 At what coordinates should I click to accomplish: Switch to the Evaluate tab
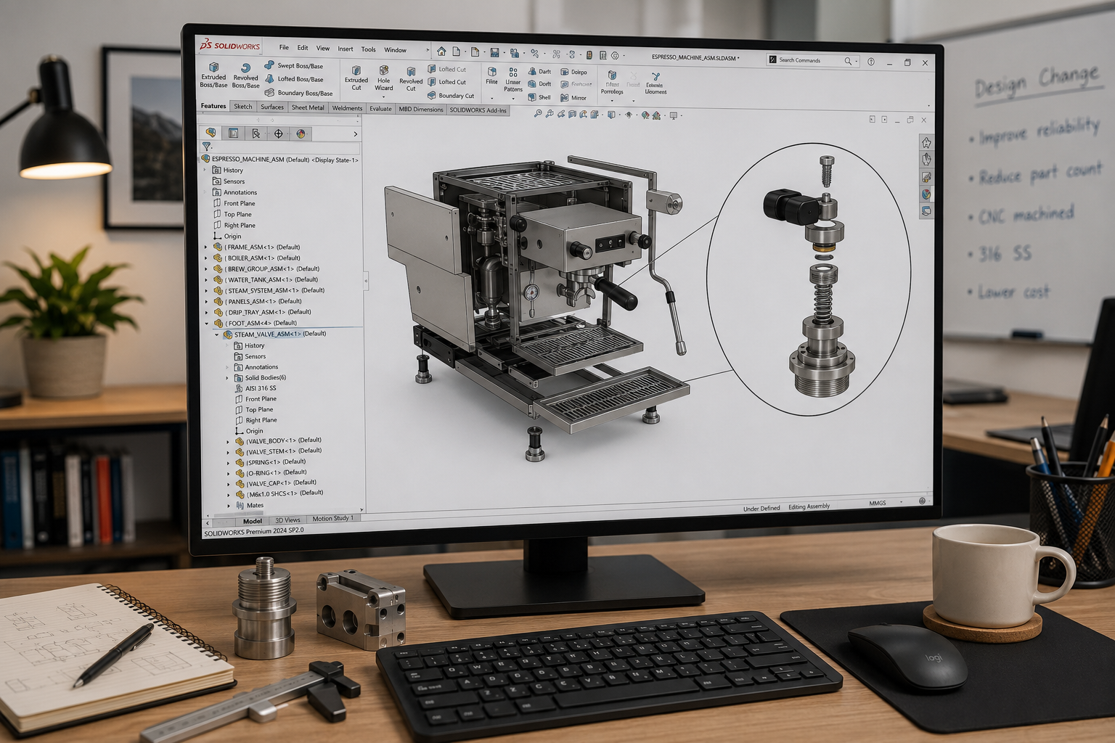(380, 109)
